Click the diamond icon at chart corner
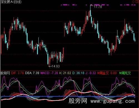The height and width of the screenshot is (108, 139). (133, 2)
